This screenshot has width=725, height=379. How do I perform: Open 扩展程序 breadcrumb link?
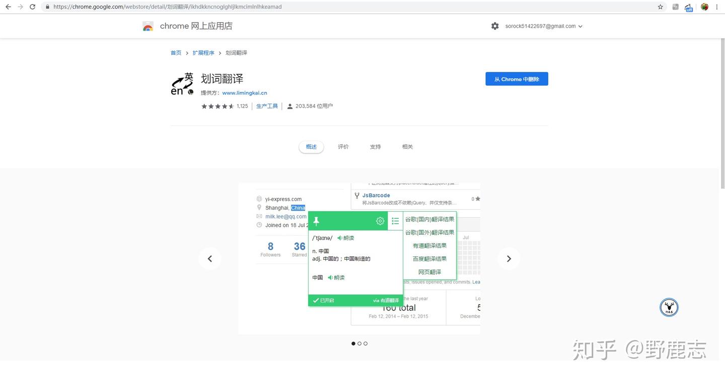click(203, 53)
